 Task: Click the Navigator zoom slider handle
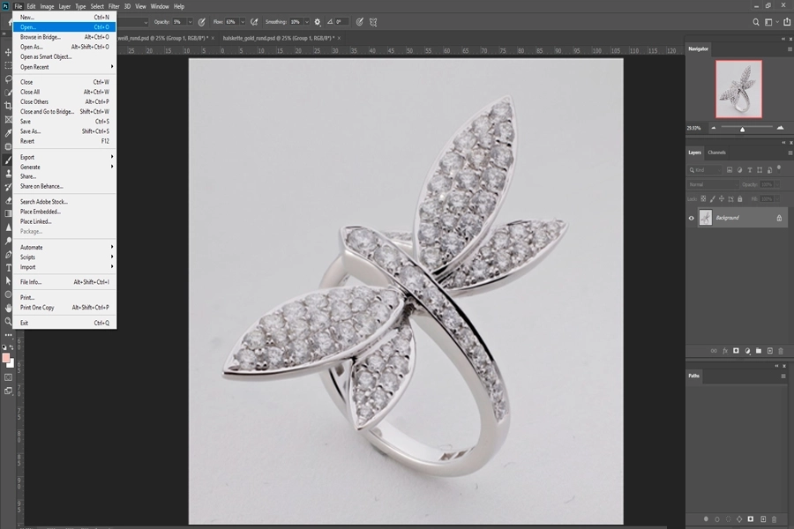tap(742, 129)
